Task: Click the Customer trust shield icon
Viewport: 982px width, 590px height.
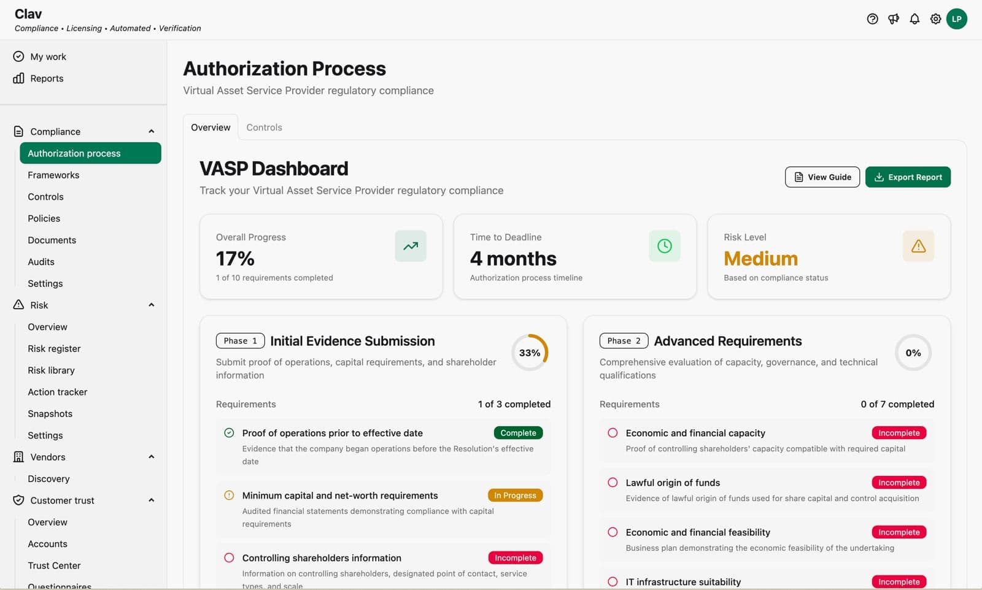Action: (x=18, y=500)
